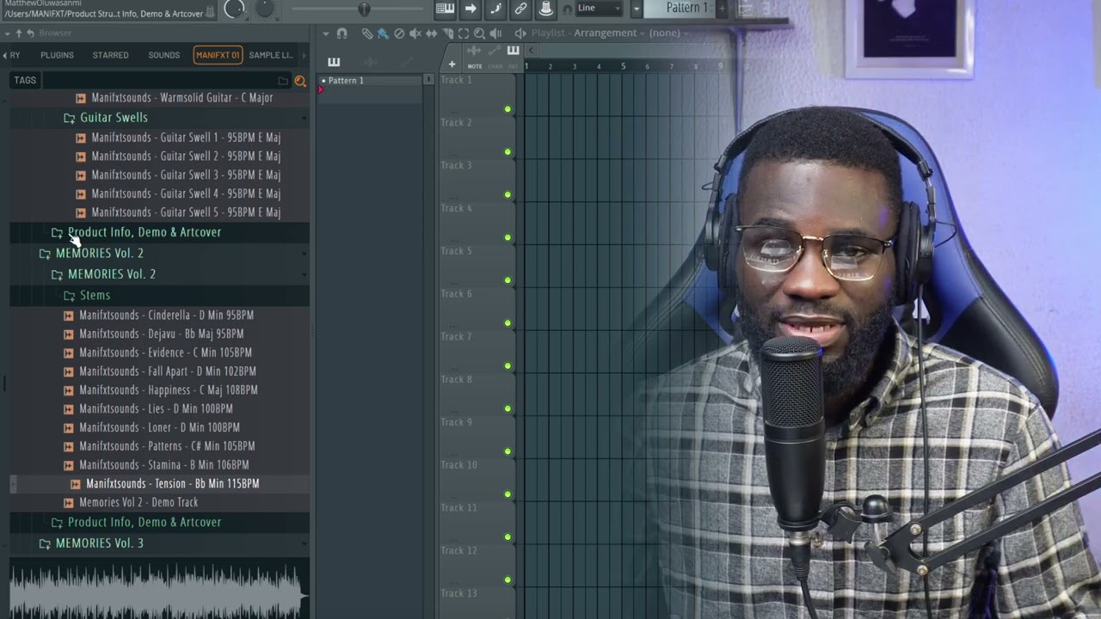Viewport: 1101px width, 619px height.
Task: Mute Track 5 using its green light
Action: pyautogui.click(x=507, y=280)
